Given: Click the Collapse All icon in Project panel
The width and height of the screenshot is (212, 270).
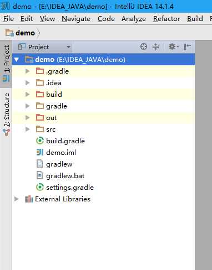Looking at the screenshot, I should 155,46.
